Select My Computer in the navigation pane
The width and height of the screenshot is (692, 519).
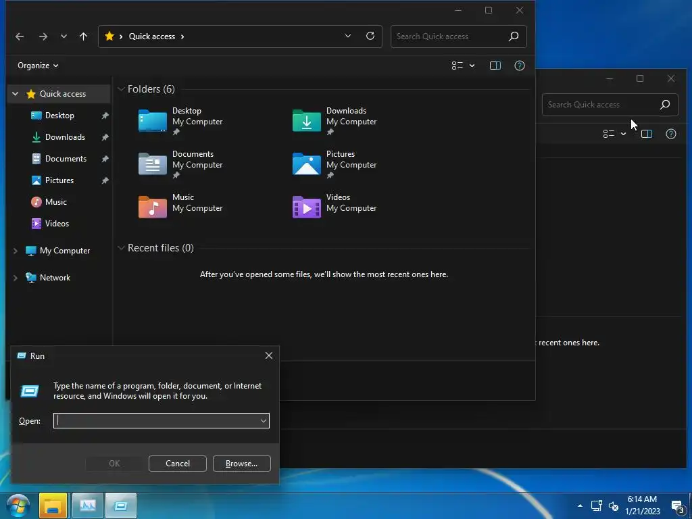click(x=64, y=251)
